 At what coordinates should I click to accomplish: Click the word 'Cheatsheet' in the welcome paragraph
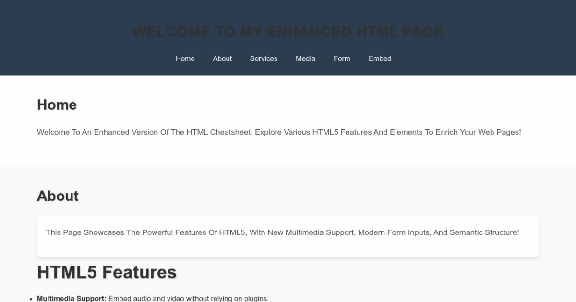pos(231,132)
